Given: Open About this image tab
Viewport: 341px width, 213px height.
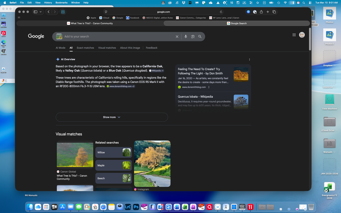Looking at the screenshot, I should tap(130, 48).
